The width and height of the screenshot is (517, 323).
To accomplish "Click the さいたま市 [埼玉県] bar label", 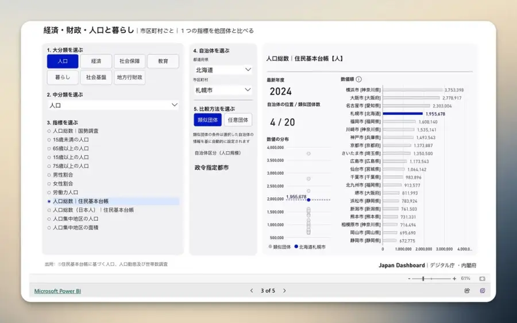I will (361, 153).
